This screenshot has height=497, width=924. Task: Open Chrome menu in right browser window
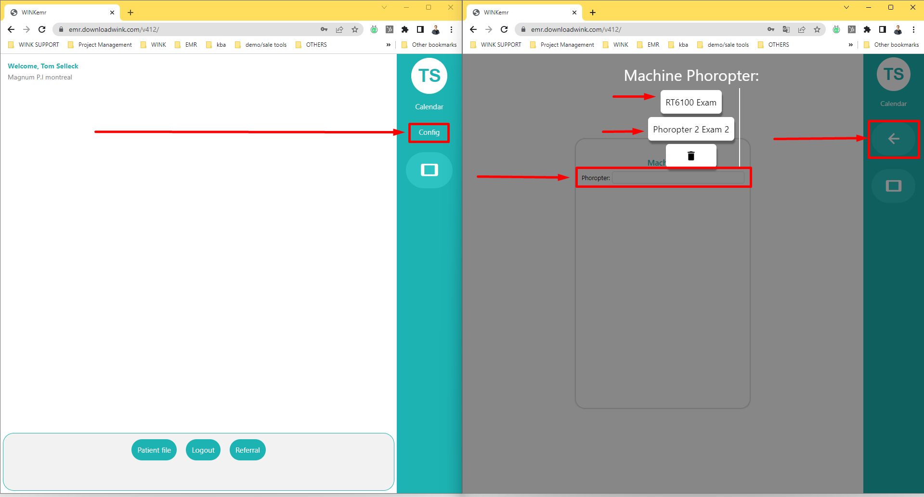913,29
